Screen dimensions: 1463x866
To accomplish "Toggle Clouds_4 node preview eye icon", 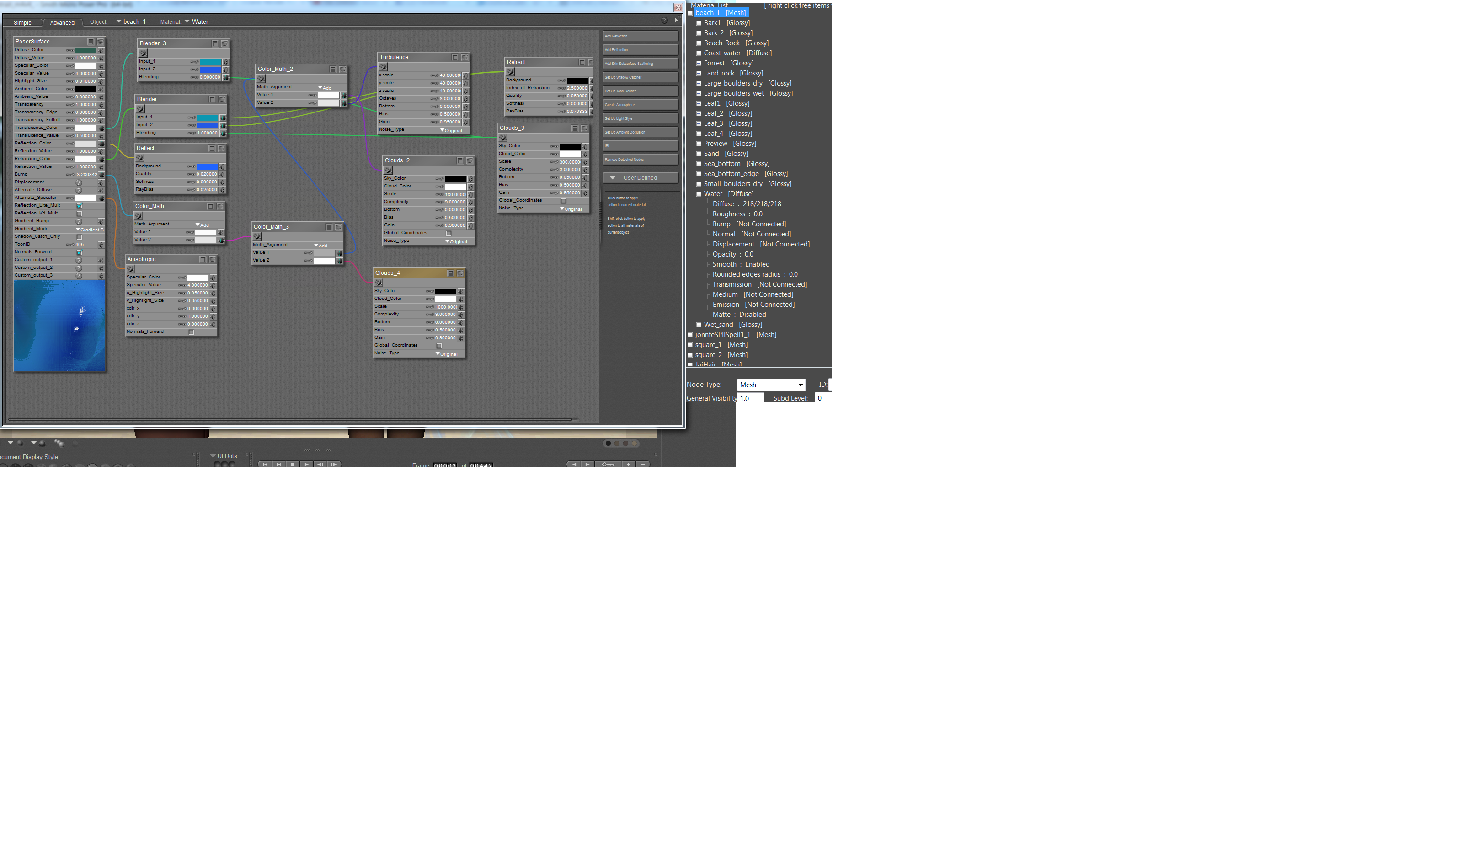I will click(460, 273).
